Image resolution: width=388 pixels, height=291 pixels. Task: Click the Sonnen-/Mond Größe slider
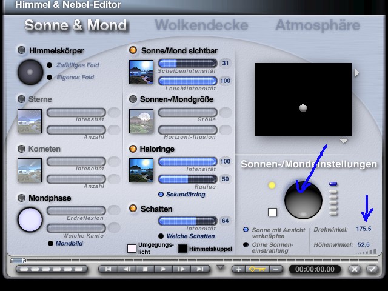click(x=188, y=112)
